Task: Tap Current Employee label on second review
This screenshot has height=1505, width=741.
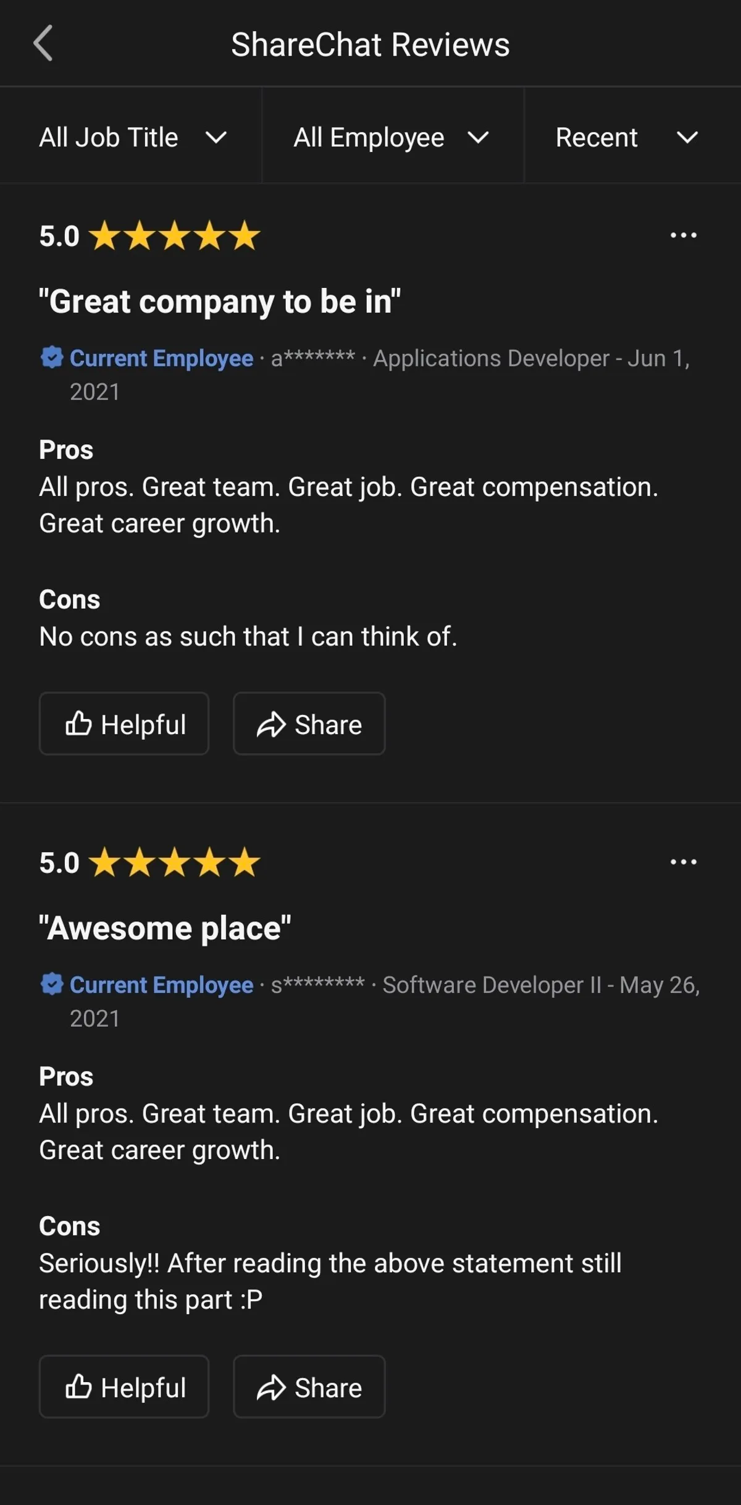Action: point(161,985)
